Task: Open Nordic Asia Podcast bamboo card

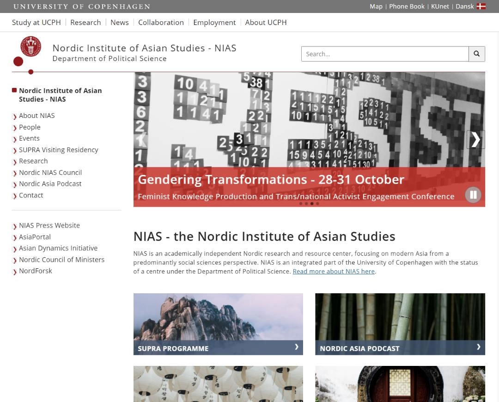Action: (400, 324)
